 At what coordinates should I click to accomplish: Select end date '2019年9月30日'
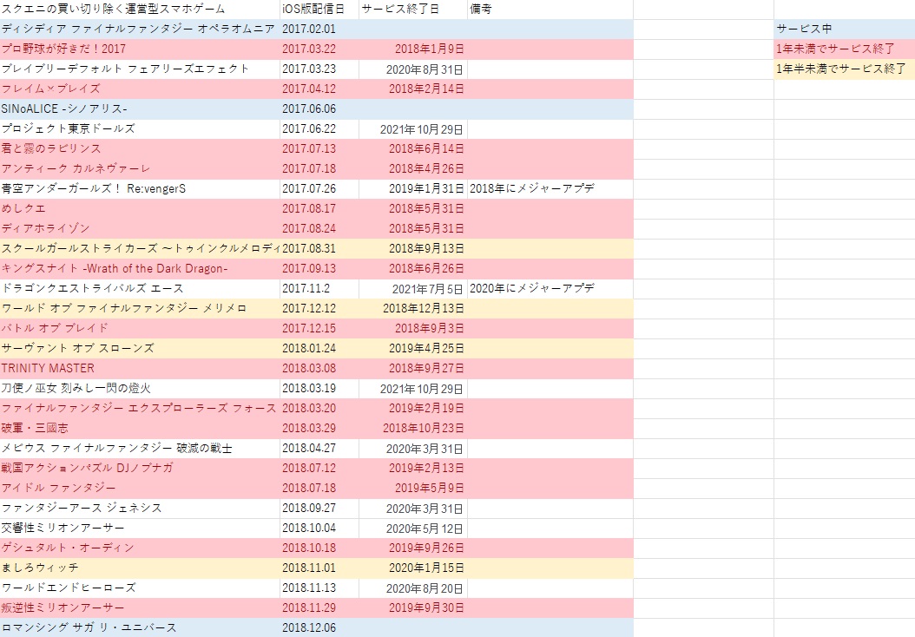pos(413,607)
